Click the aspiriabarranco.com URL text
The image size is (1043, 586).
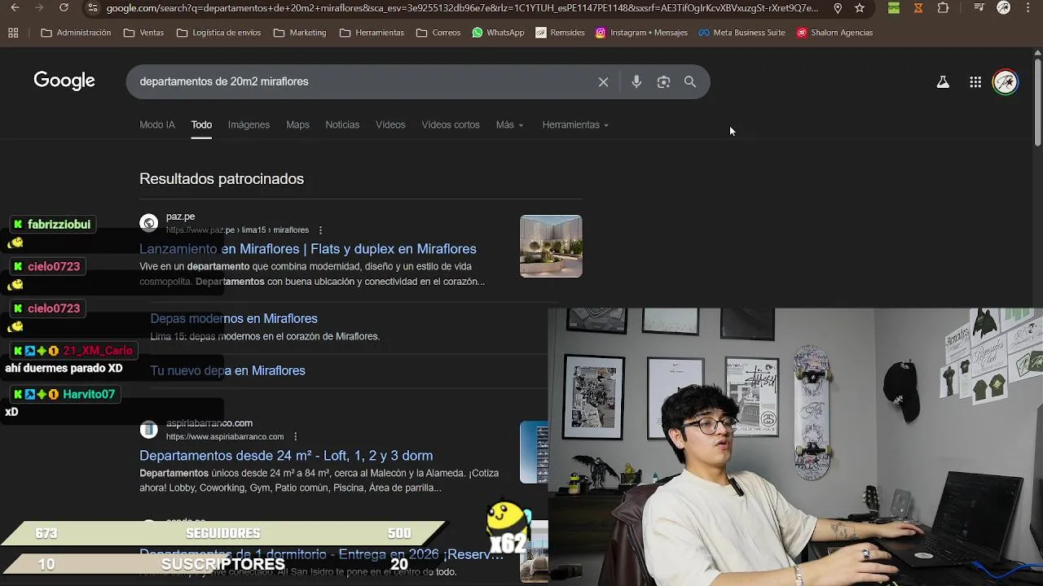tap(225, 437)
